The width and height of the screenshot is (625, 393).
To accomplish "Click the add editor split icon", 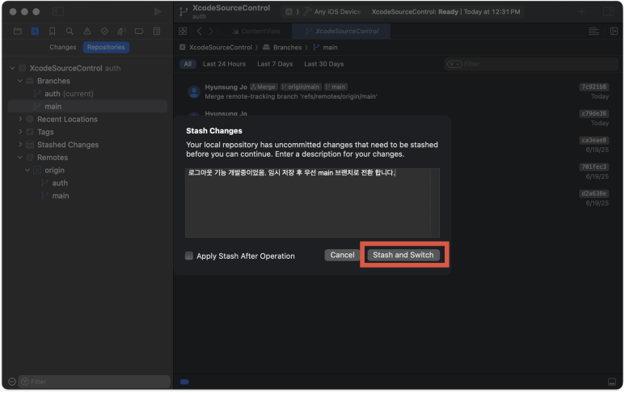I will [x=614, y=31].
